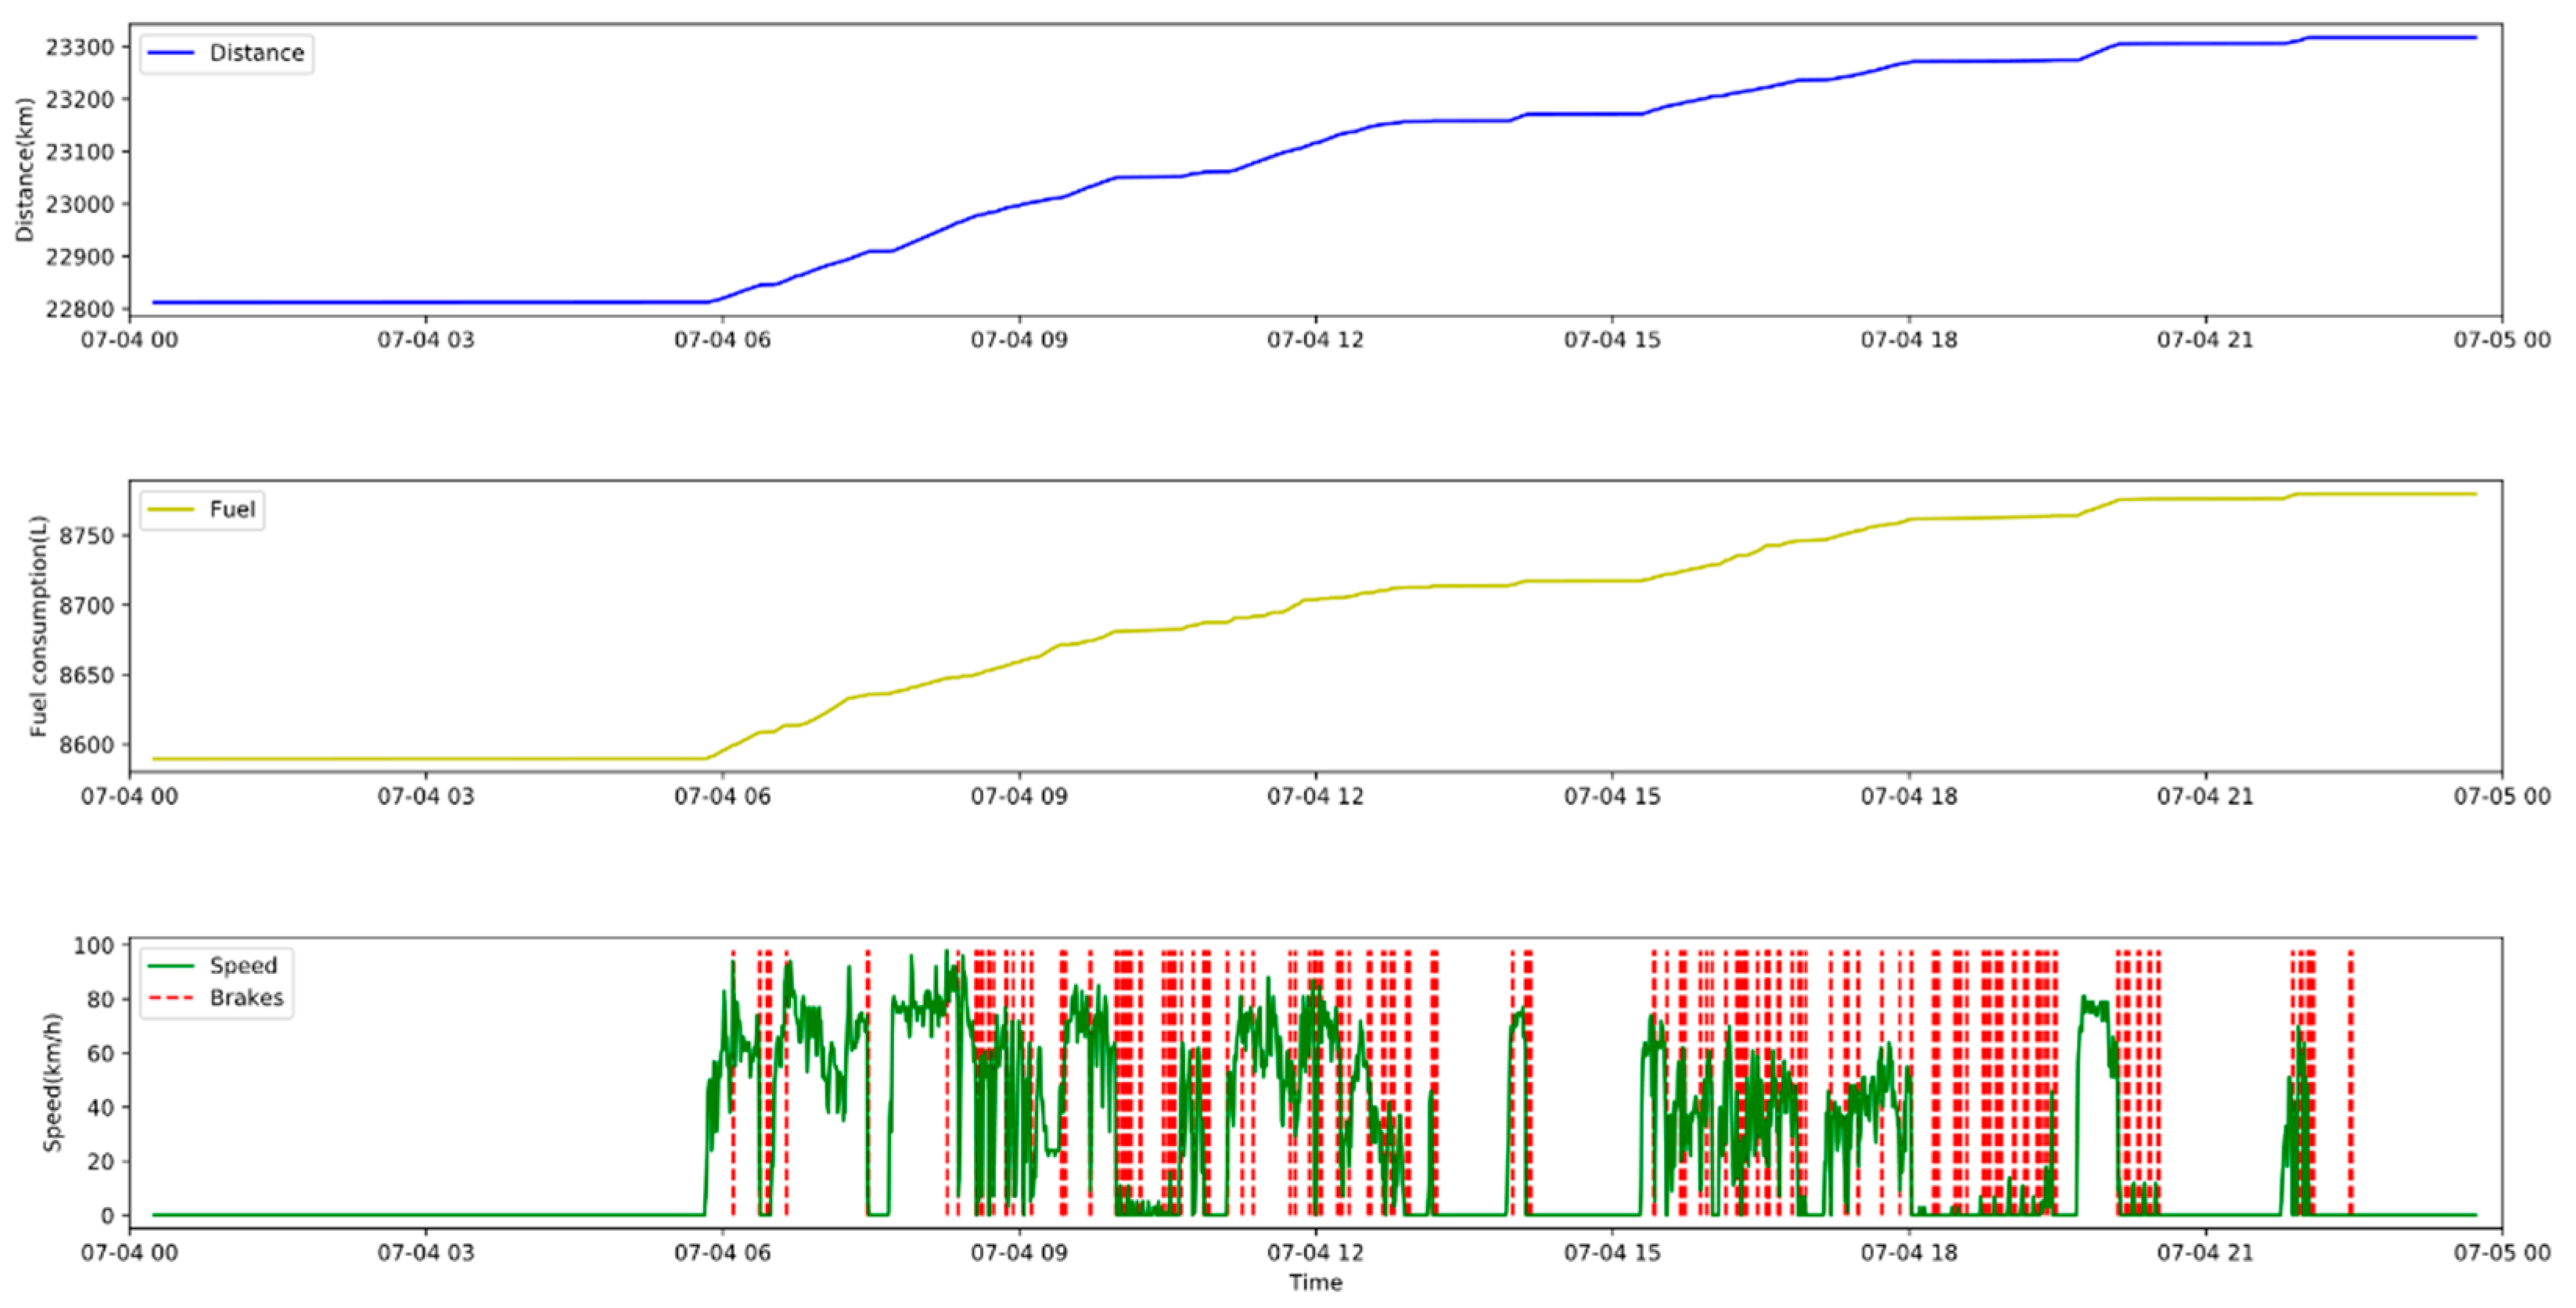2576x1308 pixels.
Task: Click the 8650 tick on the fuel axis
Action: [87, 675]
